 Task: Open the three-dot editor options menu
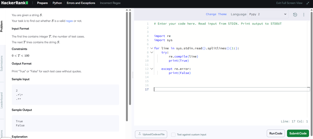(x=304, y=14)
